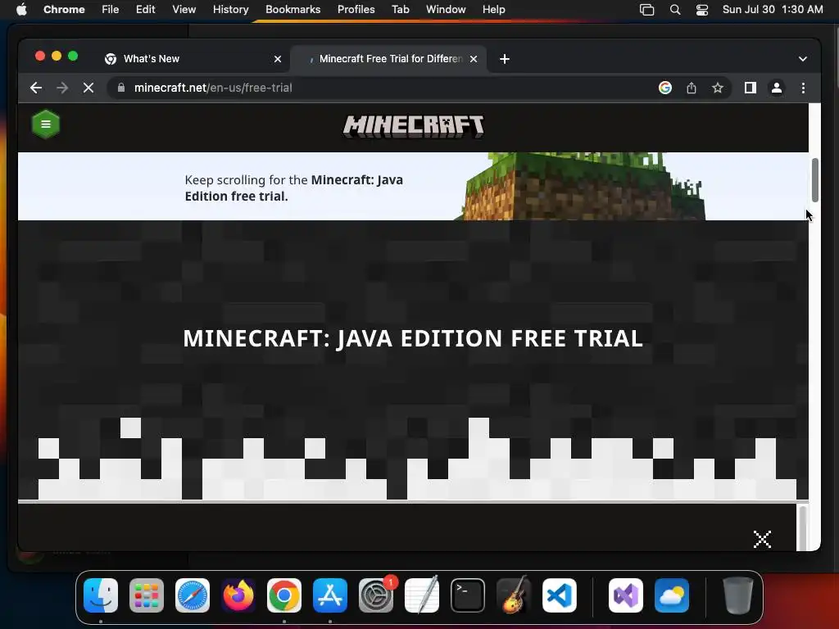Open Chrome's three-dot menu
This screenshot has height=629, width=839.
click(803, 88)
